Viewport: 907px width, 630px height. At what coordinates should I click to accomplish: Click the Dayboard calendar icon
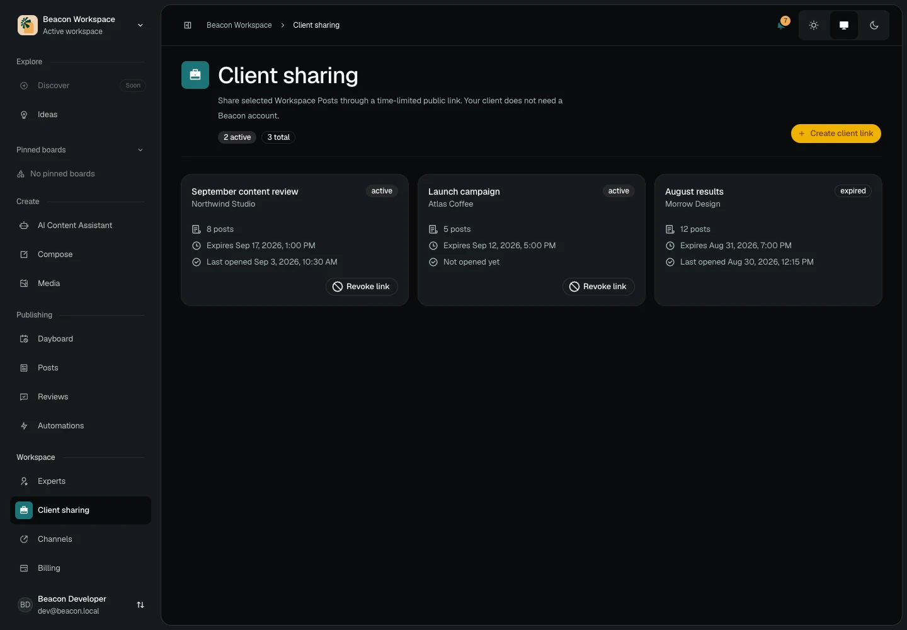[24, 339]
